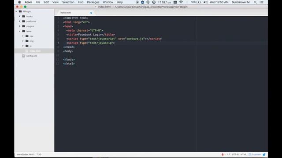Open the Atom application menu

(28, 2)
